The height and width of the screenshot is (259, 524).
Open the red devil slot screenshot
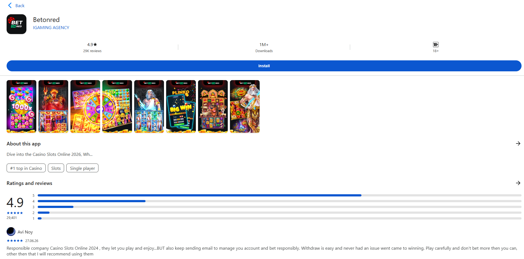[53, 106]
